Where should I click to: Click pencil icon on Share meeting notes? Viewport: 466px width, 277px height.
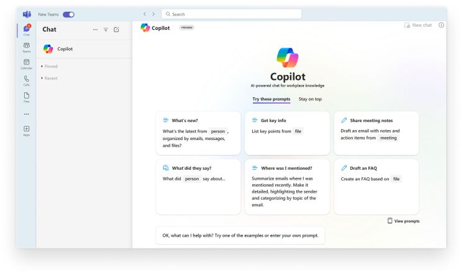[x=344, y=120]
